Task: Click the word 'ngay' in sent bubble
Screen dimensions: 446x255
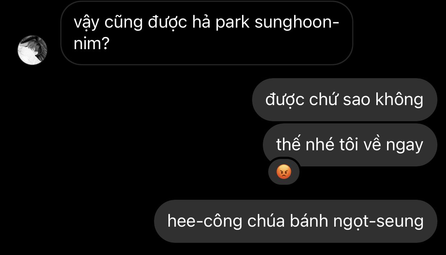Action: click(x=405, y=145)
